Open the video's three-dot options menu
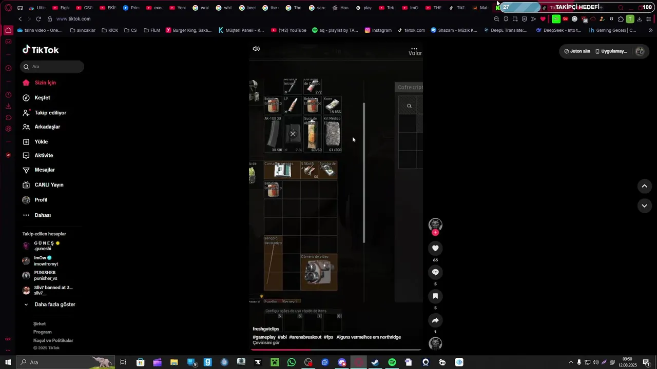The width and height of the screenshot is (657, 369). click(x=414, y=49)
